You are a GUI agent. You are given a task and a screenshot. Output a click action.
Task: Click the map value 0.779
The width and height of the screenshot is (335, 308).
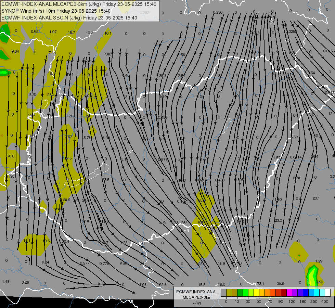[104, 264]
